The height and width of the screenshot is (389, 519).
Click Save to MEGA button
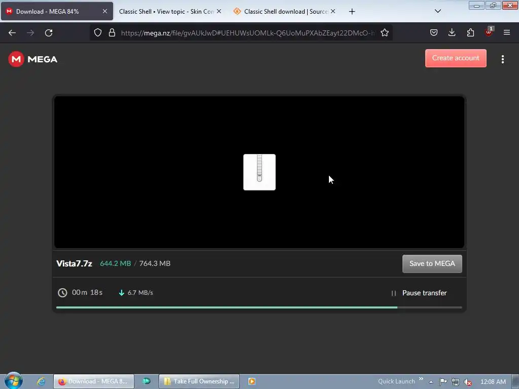point(432,263)
